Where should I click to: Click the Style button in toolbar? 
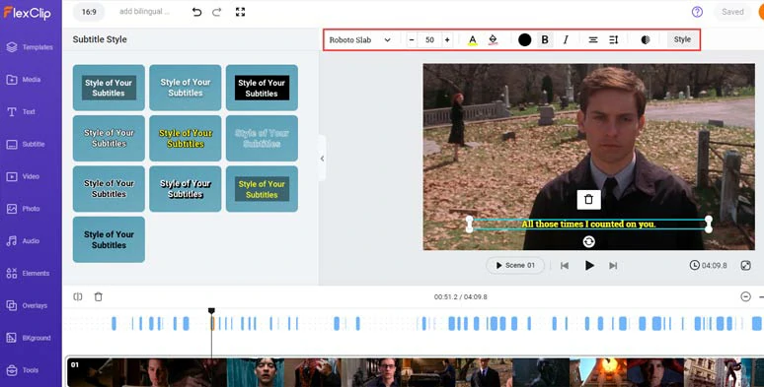[x=682, y=39]
